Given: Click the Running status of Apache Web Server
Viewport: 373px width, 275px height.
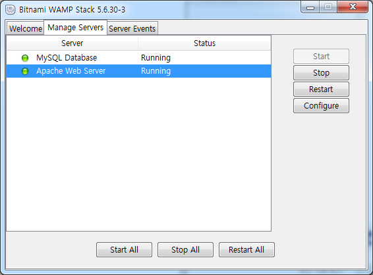Looking at the screenshot, I should click(x=156, y=71).
